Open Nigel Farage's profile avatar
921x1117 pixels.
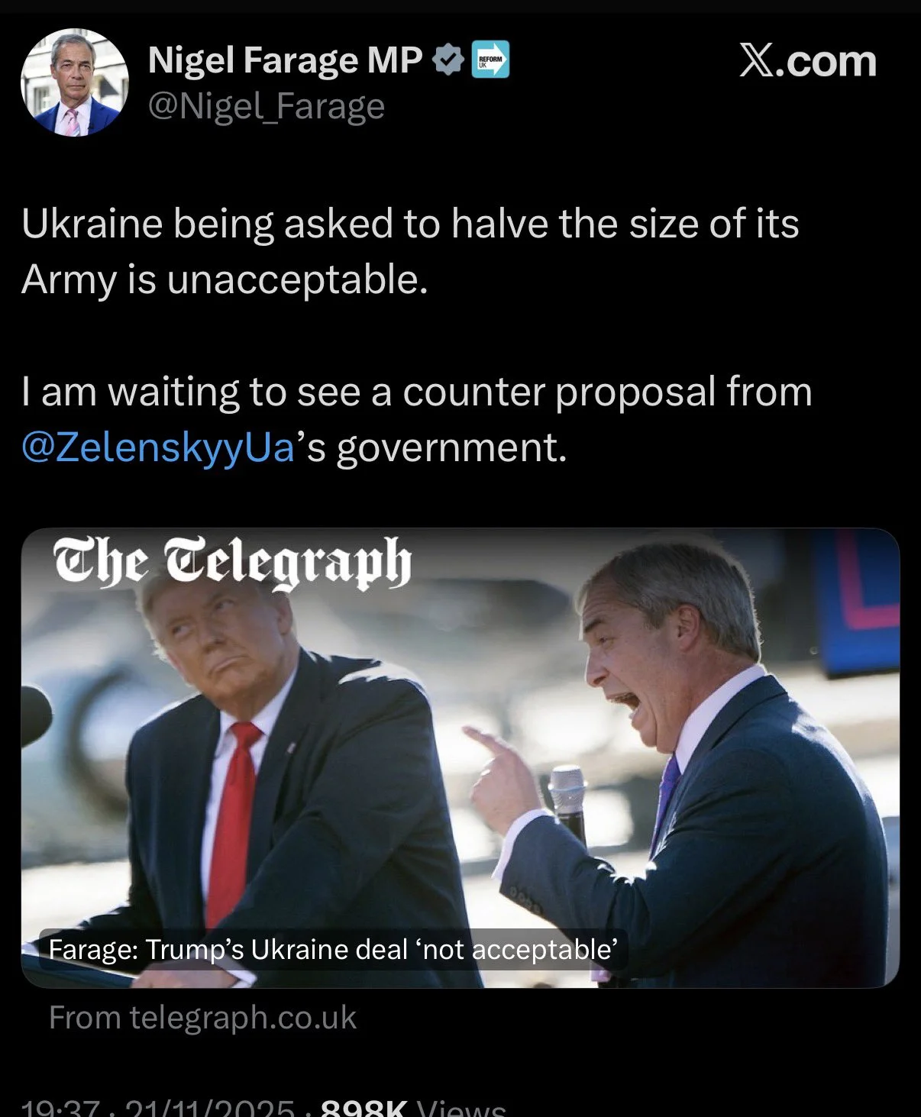tap(74, 83)
